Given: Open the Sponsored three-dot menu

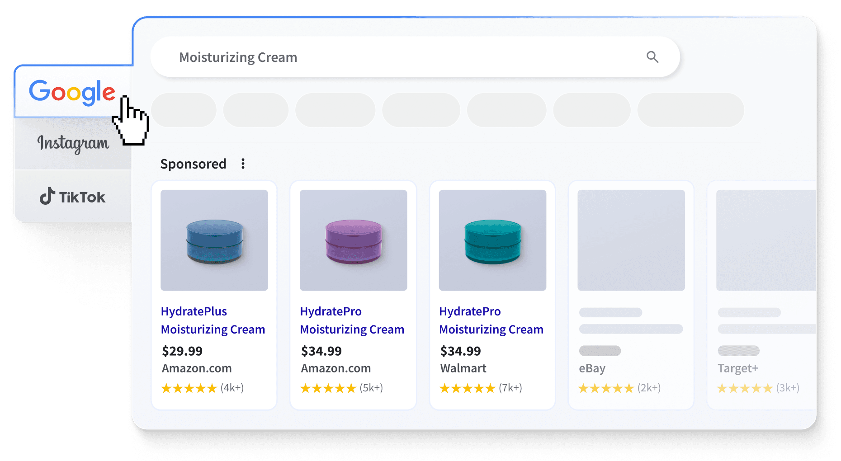Looking at the screenshot, I should (243, 164).
